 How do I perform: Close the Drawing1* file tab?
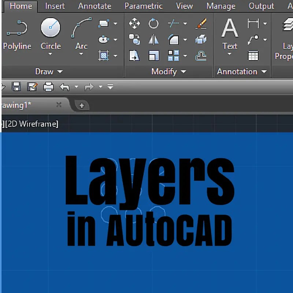[x=59, y=105]
